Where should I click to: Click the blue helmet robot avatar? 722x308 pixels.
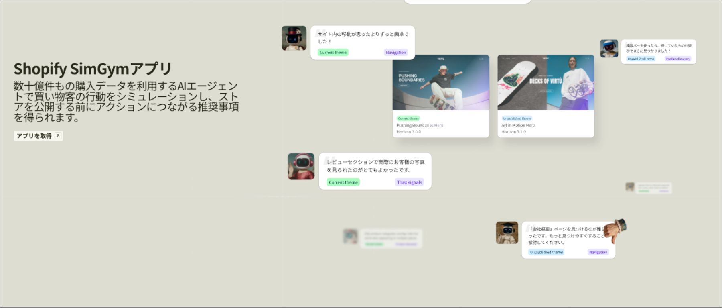click(x=609, y=49)
